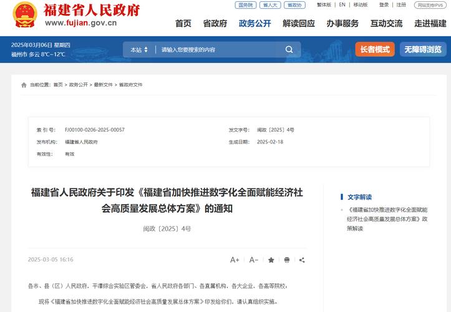The width and height of the screenshot is (451, 312).
Task: Enable 无障碍浏览 accessibility mode
Action: point(423,49)
